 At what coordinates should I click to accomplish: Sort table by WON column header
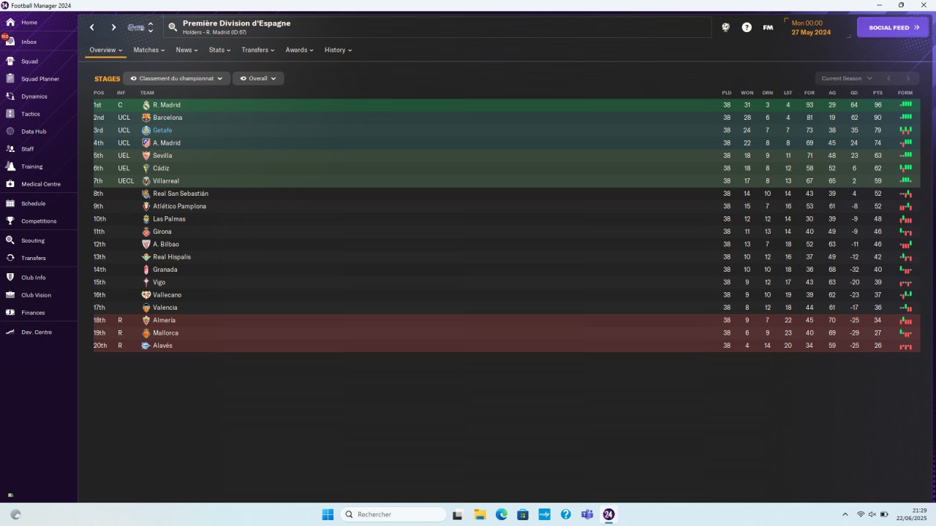747,93
